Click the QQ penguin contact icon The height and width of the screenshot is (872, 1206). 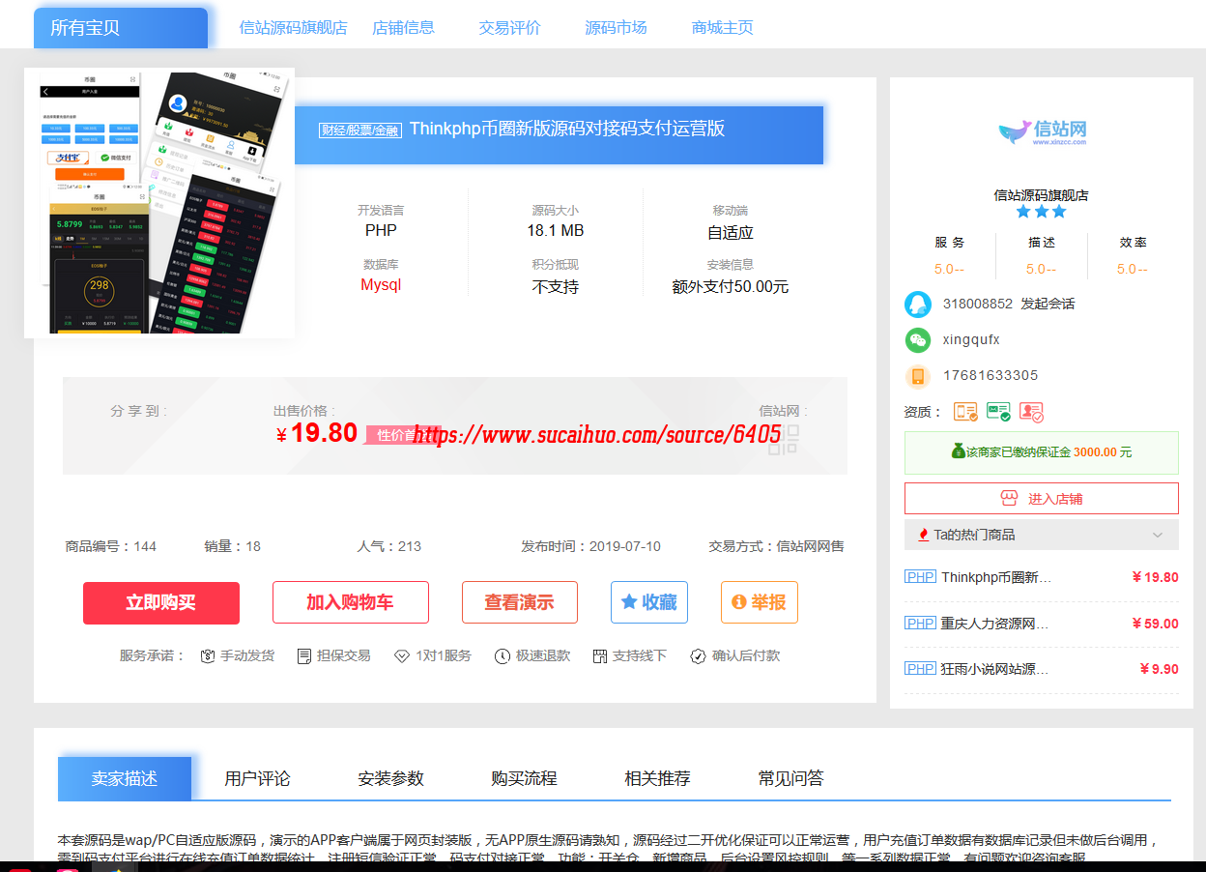[917, 305]
